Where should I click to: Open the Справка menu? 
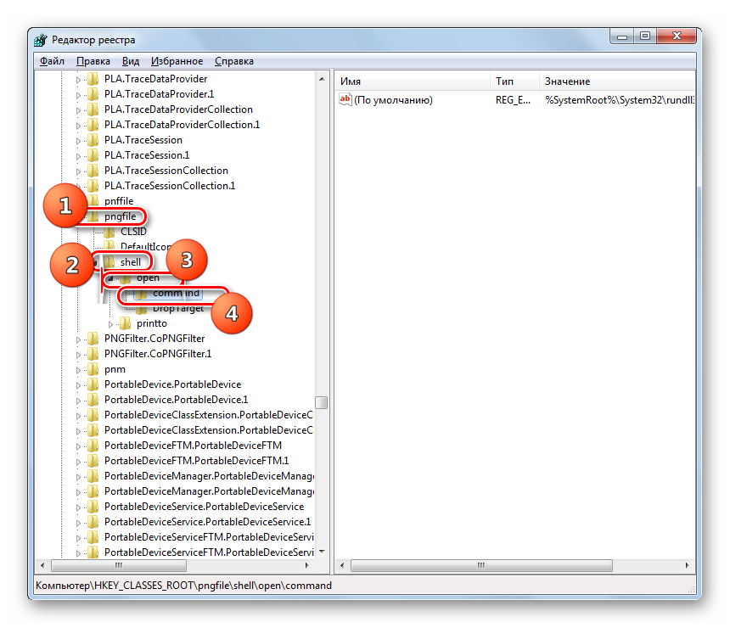pos(234,61)
